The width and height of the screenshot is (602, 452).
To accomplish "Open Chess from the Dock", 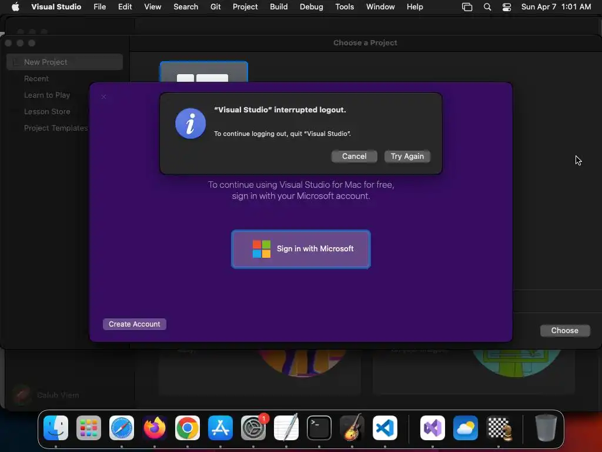I will tap(499, 428).
